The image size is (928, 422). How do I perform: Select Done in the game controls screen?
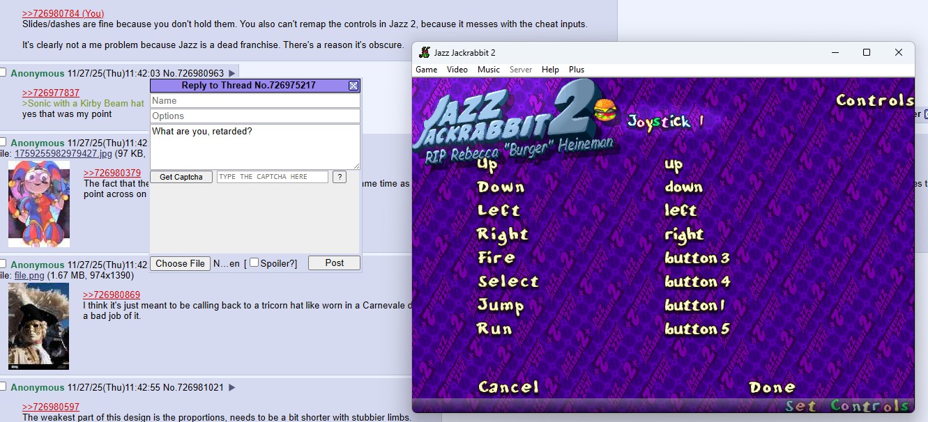coord(772,388)
